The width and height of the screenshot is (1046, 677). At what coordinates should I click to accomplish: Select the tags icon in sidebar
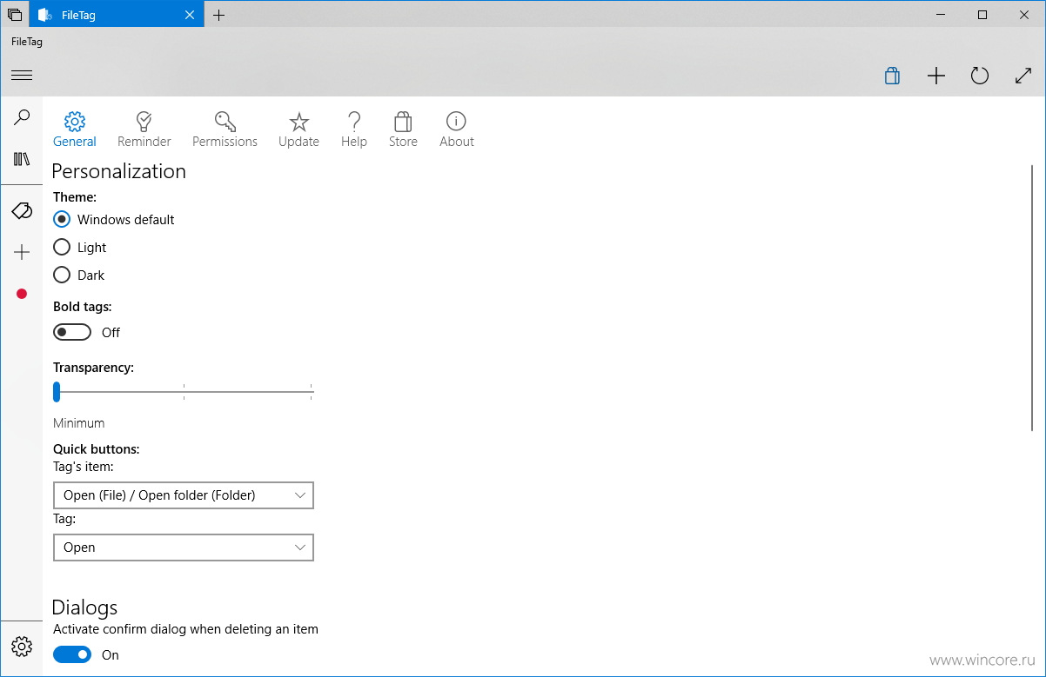[x=22, y=210]
